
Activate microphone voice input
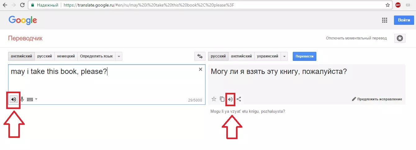[x=22, y=99]
